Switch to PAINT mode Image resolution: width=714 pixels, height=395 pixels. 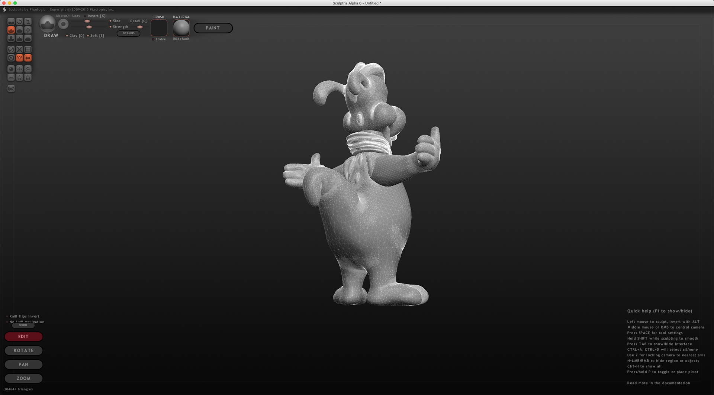click(x=213, y=28)
